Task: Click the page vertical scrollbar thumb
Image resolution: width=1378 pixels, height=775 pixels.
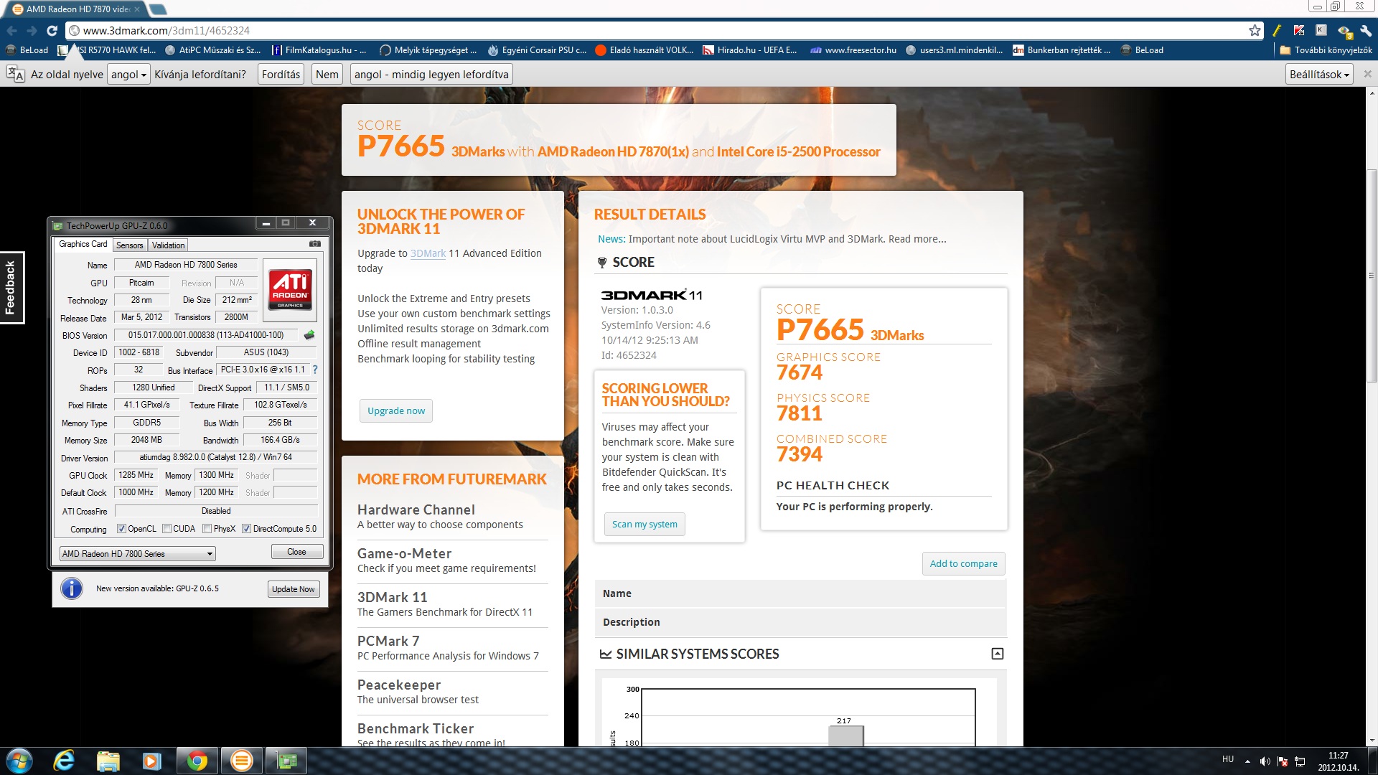Action: [x=1372, y=276]
